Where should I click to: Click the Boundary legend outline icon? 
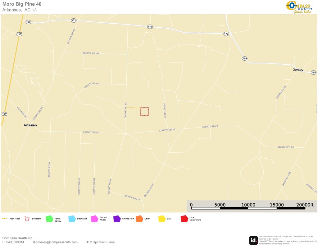[27, 219]
